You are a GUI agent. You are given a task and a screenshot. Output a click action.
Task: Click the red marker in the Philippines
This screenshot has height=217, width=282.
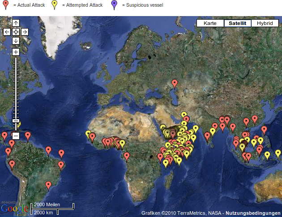click(x=264, y=130)
